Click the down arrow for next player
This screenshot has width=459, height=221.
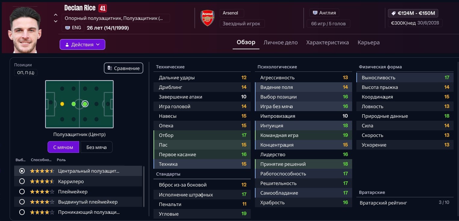click(x=56, y=21)
